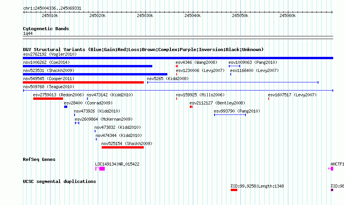Click the nsv523531 (Shaikh2009) label text

[x=49, y=70]
